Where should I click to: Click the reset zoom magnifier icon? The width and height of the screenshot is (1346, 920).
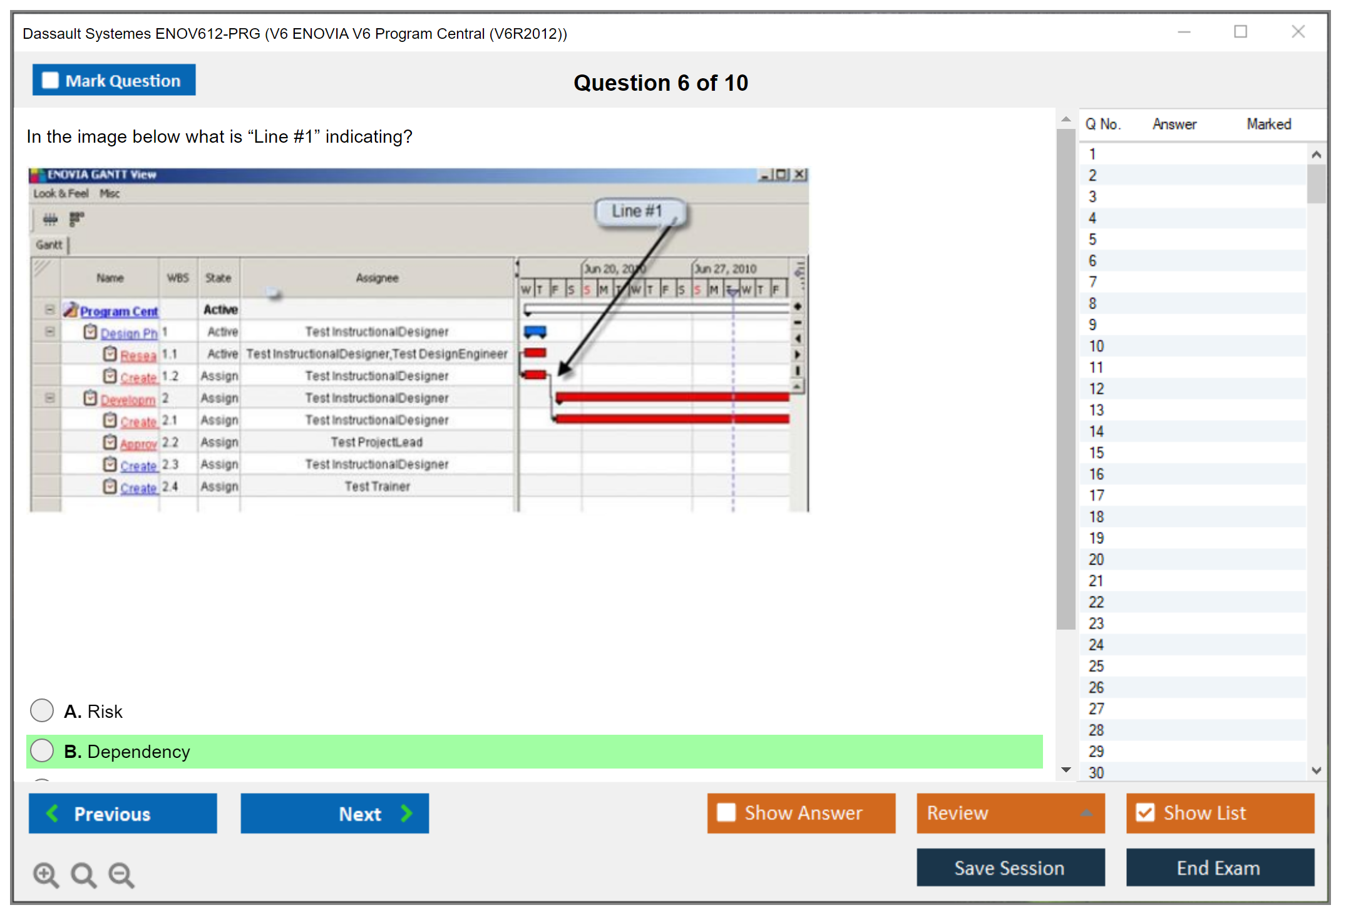coord(83,874)
